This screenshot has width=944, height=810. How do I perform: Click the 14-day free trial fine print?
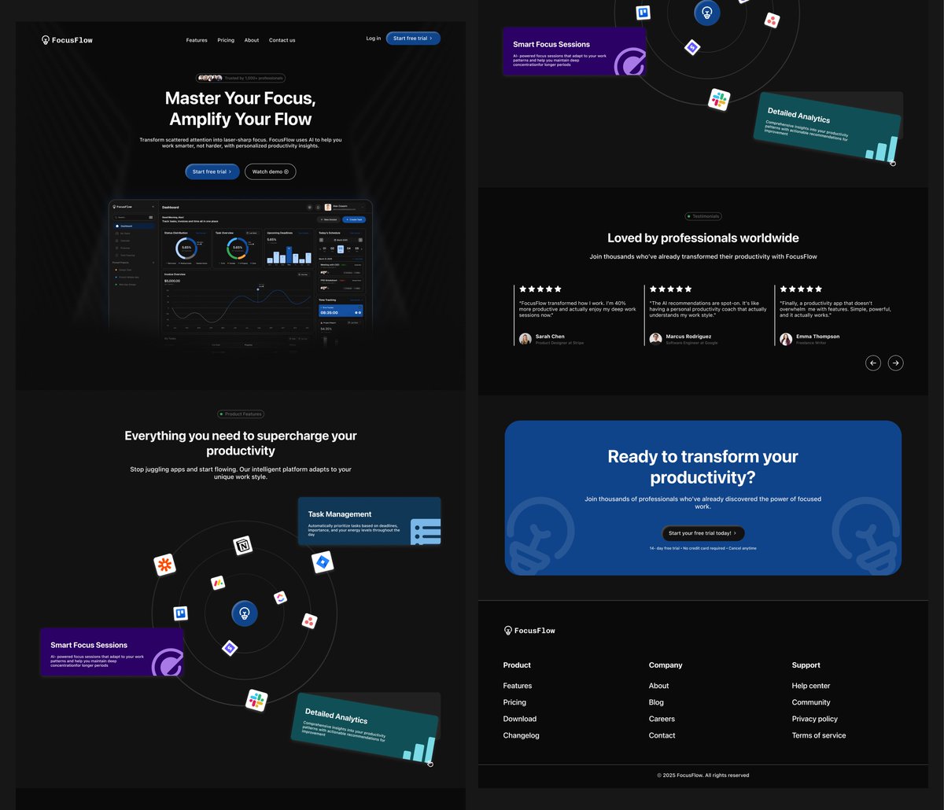(703, 548)
